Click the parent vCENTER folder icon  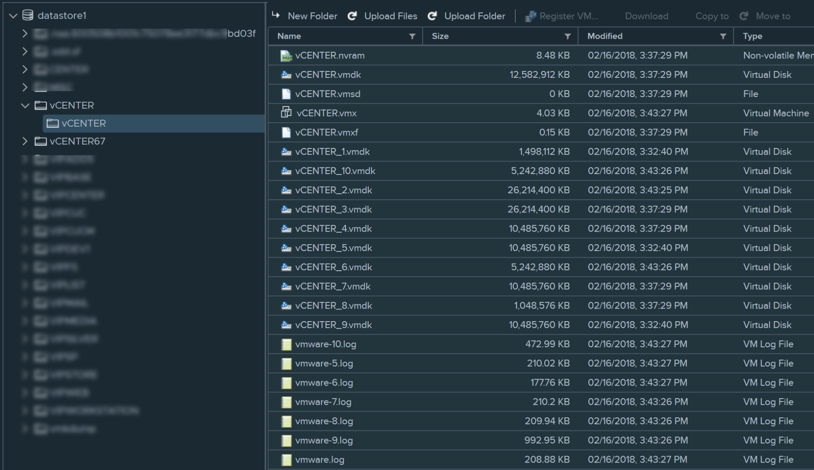(41, 105)
